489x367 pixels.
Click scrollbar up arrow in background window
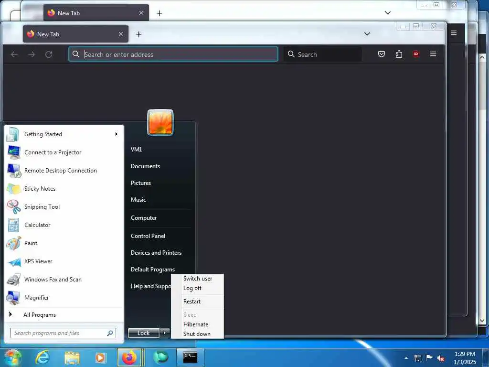pyautogui.click(x=482, y=57)
